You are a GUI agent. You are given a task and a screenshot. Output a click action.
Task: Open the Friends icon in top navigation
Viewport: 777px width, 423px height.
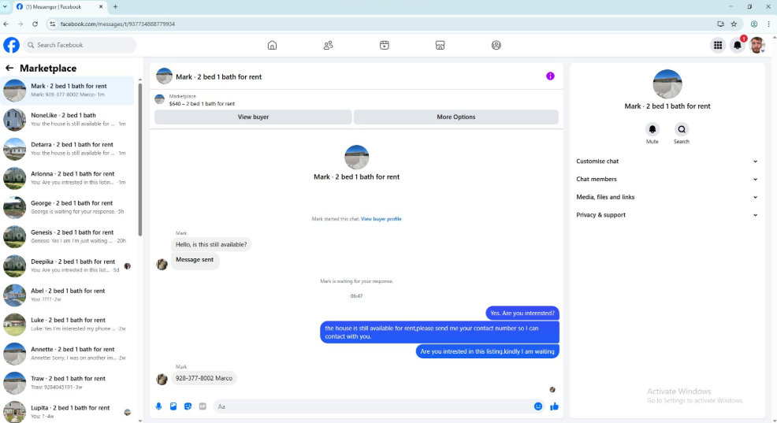tap(328, 45)
